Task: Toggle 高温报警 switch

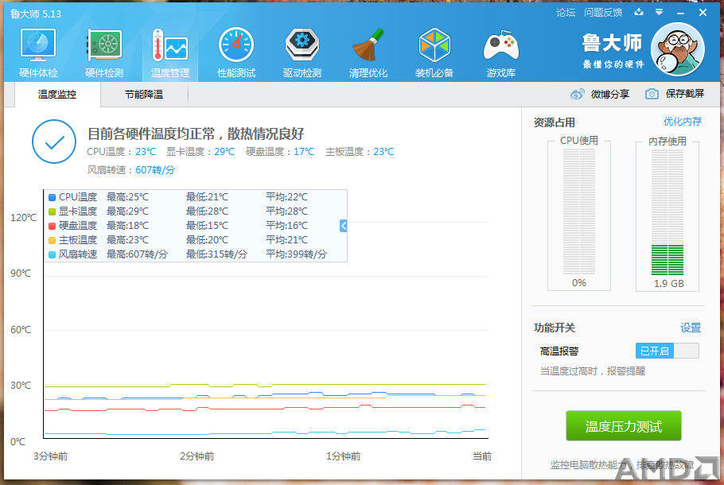Action: point(668,351)
